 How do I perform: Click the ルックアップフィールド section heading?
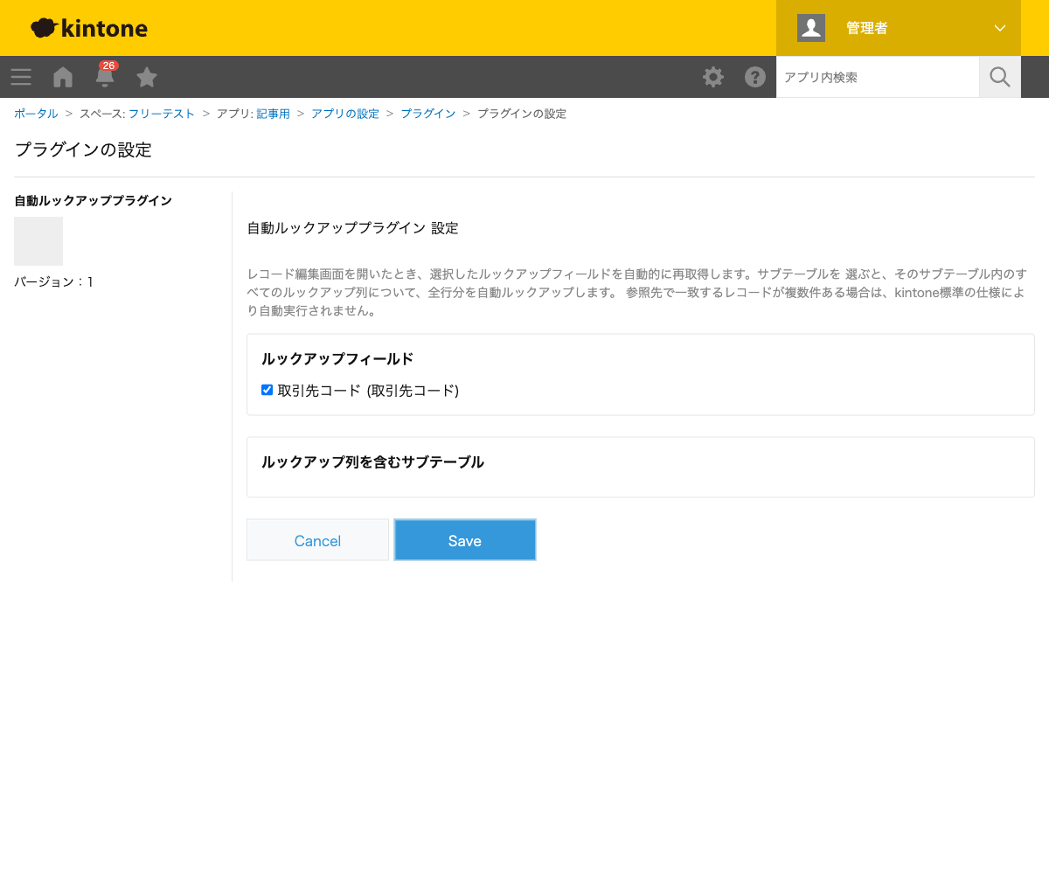point(337,358)
